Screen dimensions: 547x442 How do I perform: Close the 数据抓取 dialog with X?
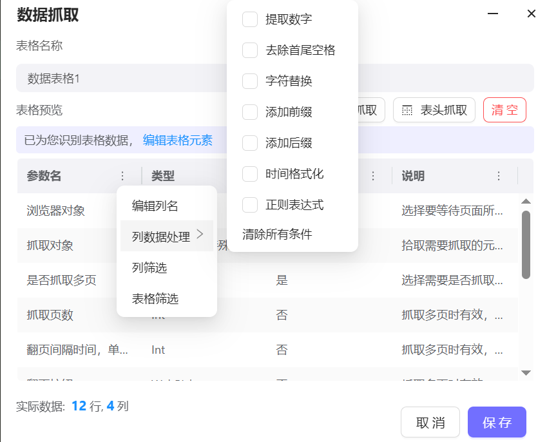[531, 14]
